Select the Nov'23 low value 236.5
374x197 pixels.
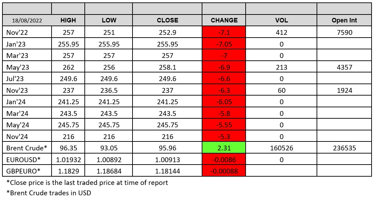coord(109,90)
